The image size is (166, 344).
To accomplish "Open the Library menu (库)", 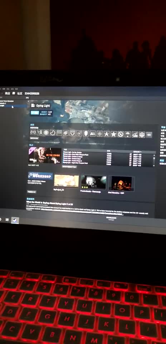I will (14, 93).
